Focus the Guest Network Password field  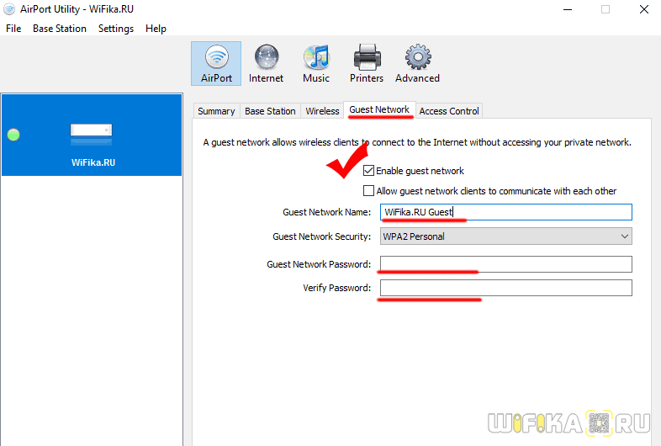[x=506, y=264]
